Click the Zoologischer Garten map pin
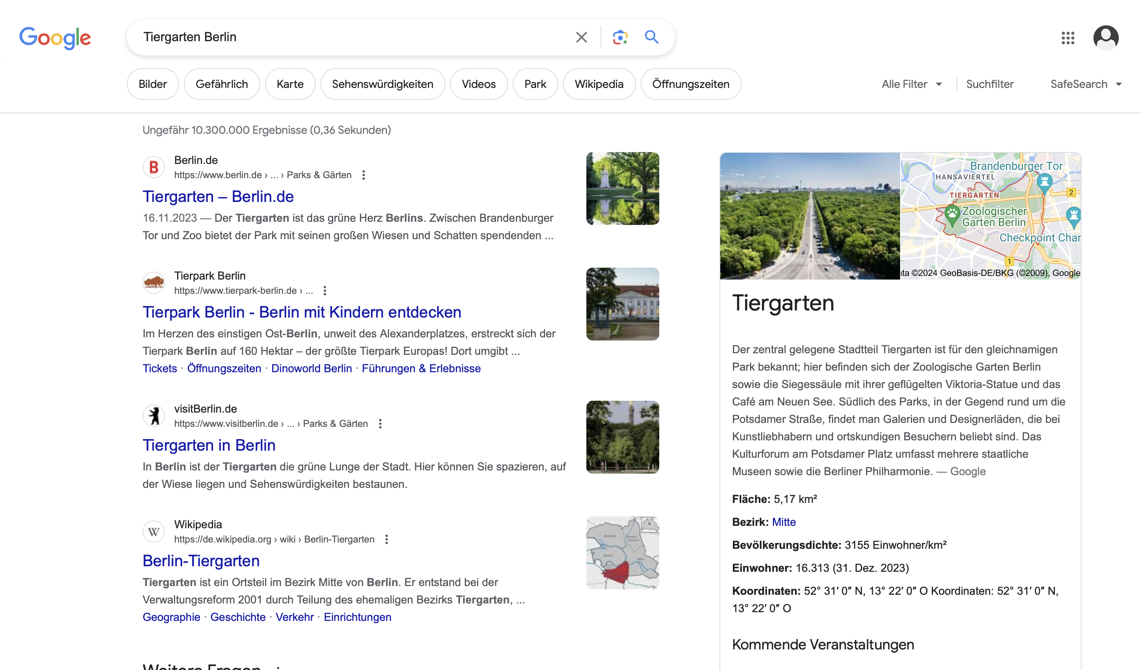The image size is (1141, 670). 952,216
